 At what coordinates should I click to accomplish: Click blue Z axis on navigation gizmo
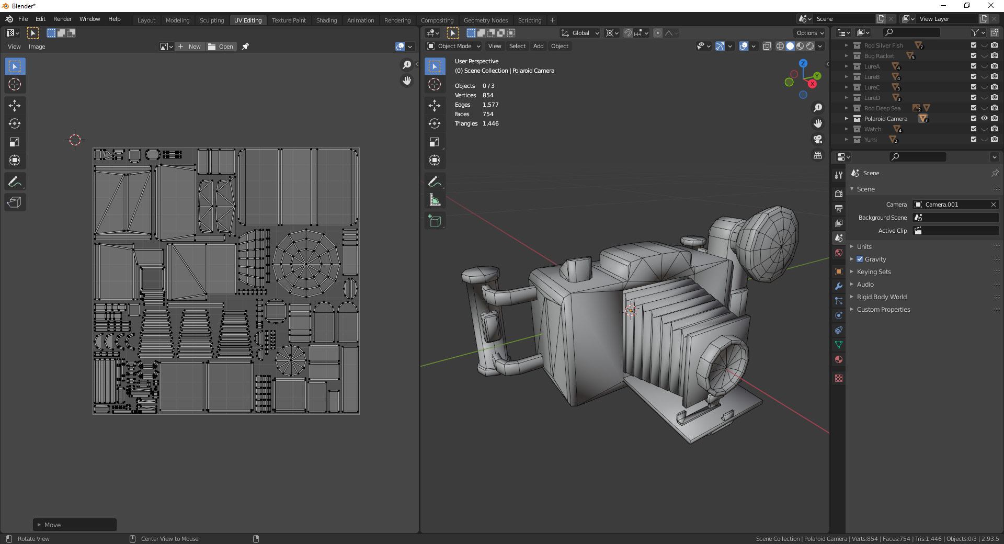803,63
